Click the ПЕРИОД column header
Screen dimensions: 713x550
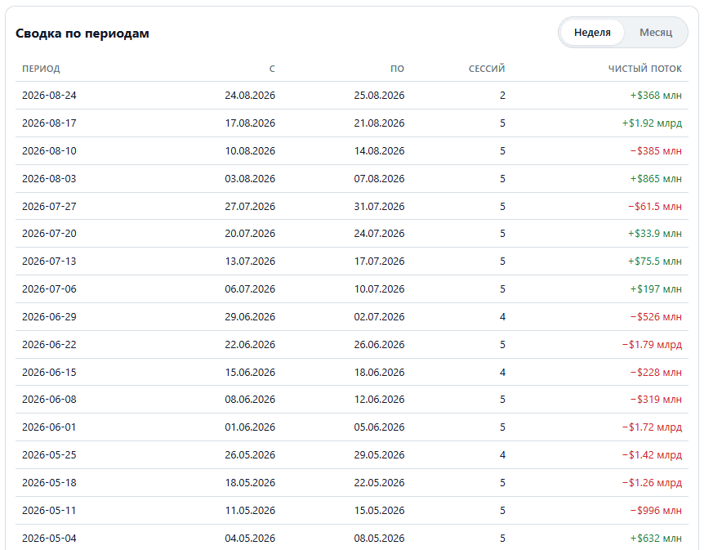click(x=41, y=69)
